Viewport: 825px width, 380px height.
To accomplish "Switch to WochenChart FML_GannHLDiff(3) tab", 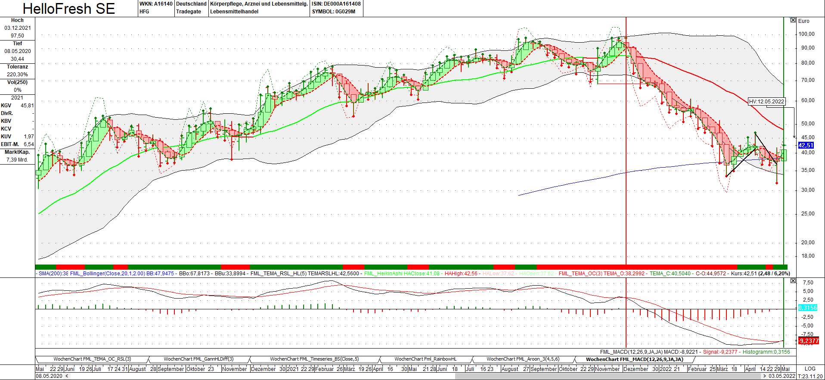I will click(198, 359).
